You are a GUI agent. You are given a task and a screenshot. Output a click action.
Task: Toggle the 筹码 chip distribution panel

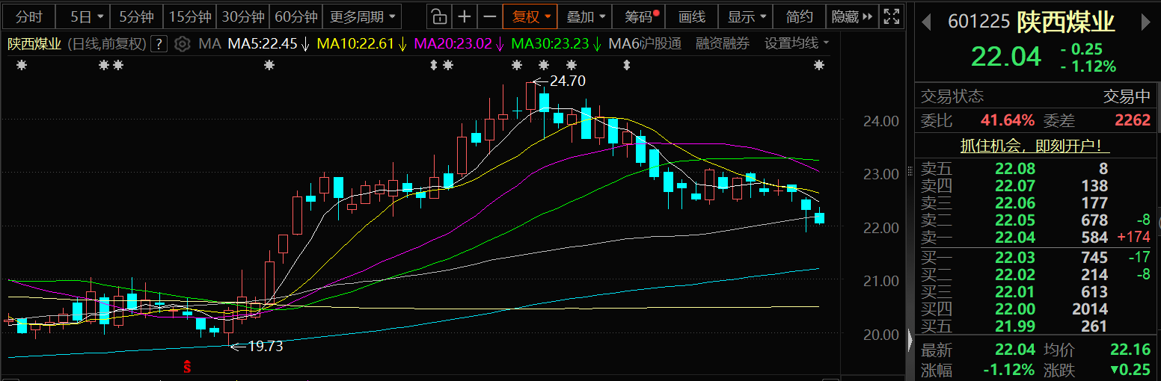click(641, 16)
